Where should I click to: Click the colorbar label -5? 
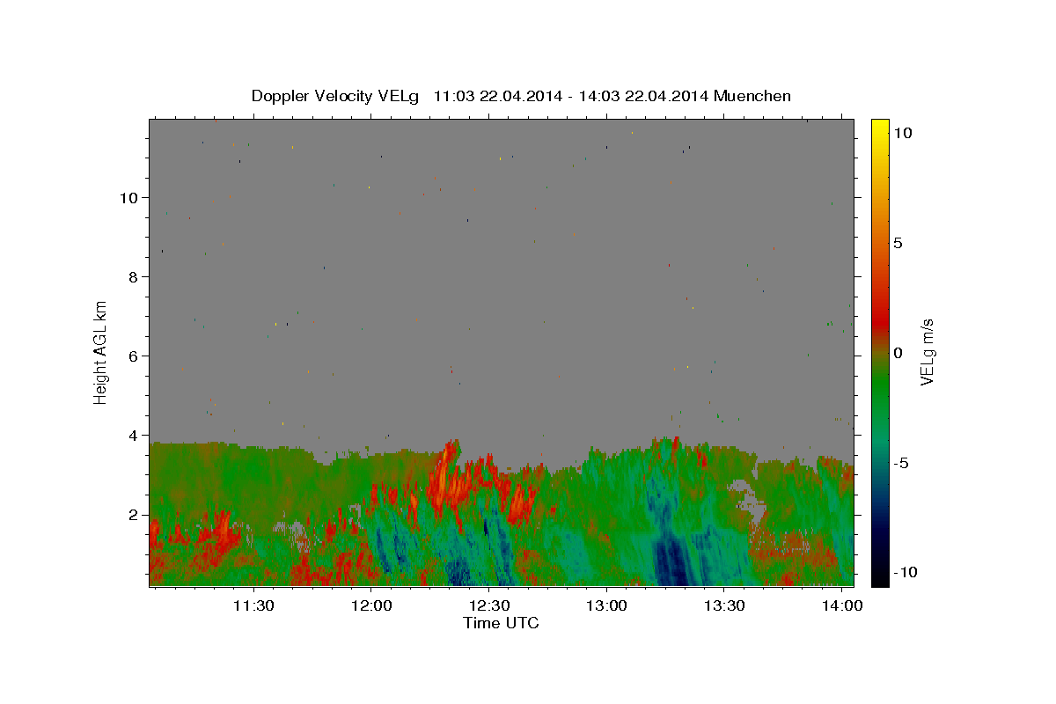tap(901, 463)
